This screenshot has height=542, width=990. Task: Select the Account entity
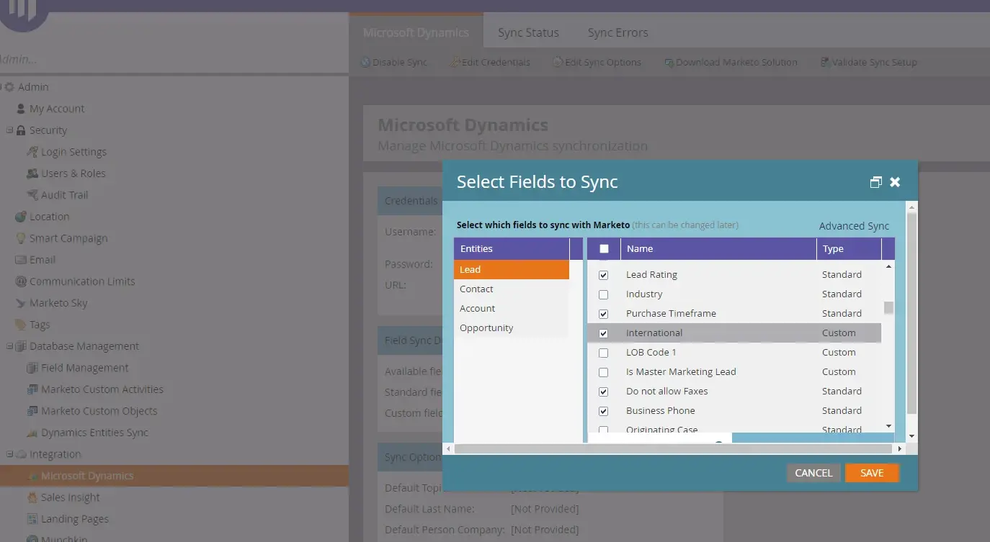[x=512, y=308]
